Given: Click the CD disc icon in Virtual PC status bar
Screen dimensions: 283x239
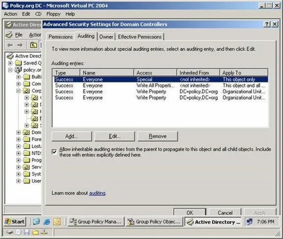Looking at the screenshot, I should [x=18, y=232].
